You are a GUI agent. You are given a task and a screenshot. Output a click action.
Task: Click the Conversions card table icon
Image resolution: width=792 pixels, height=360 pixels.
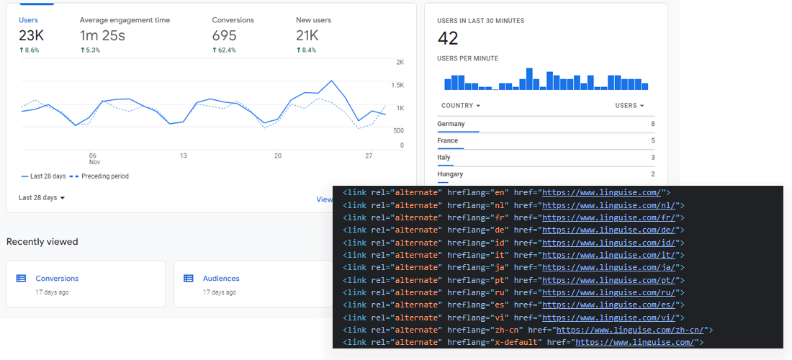pos(21,279)
